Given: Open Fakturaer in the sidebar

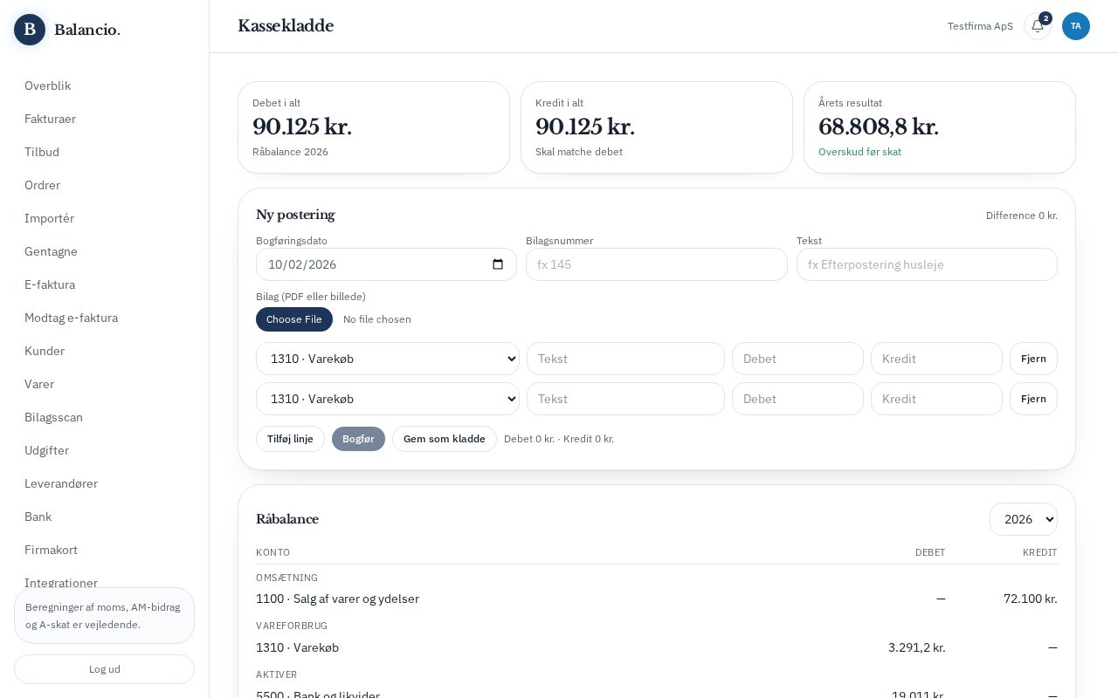Looking at the screenshot, I should tap(105, 119).
